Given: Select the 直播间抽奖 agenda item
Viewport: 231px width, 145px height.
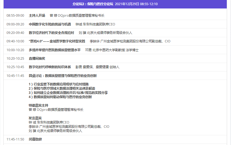Looking at the screenshot, I should point(37,58).
